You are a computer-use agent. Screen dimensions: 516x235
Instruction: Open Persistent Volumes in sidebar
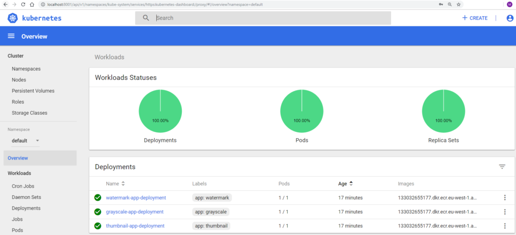click(x=33, y=91)
